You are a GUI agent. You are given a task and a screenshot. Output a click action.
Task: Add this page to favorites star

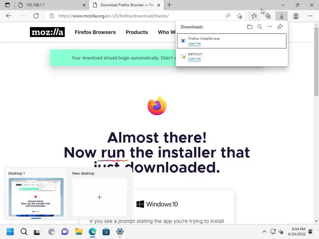click(240, 16)
